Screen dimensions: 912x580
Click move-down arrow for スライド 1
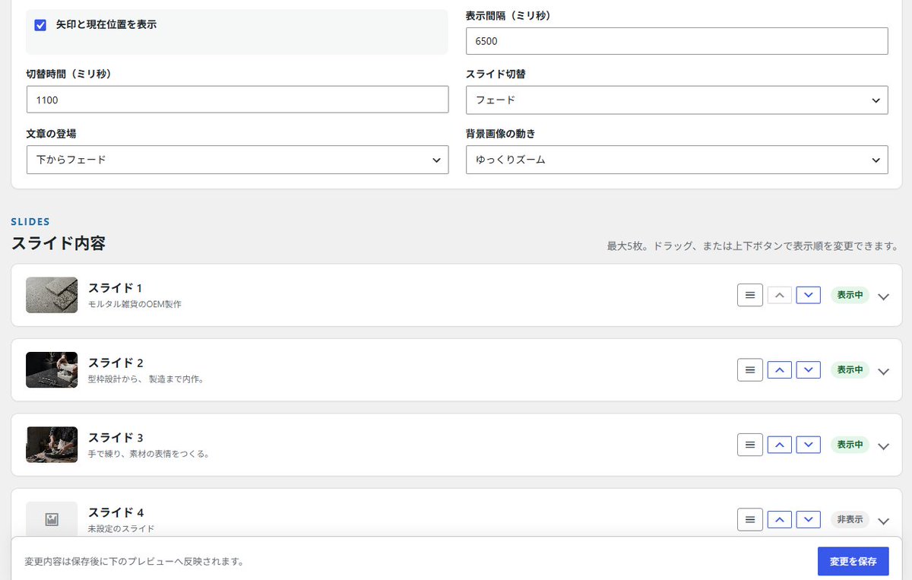(809, 295)
